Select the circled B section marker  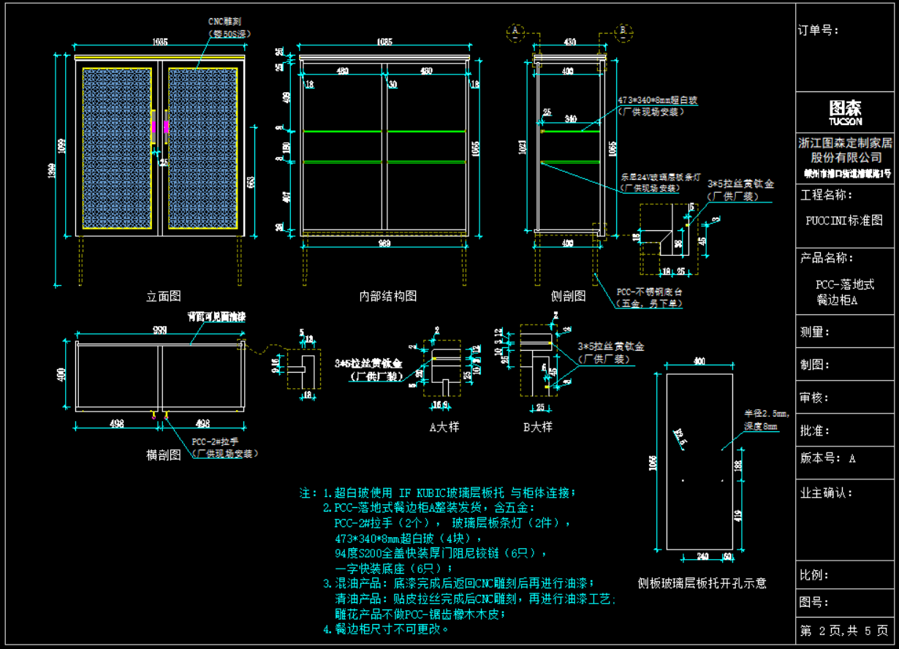point(623,31)
